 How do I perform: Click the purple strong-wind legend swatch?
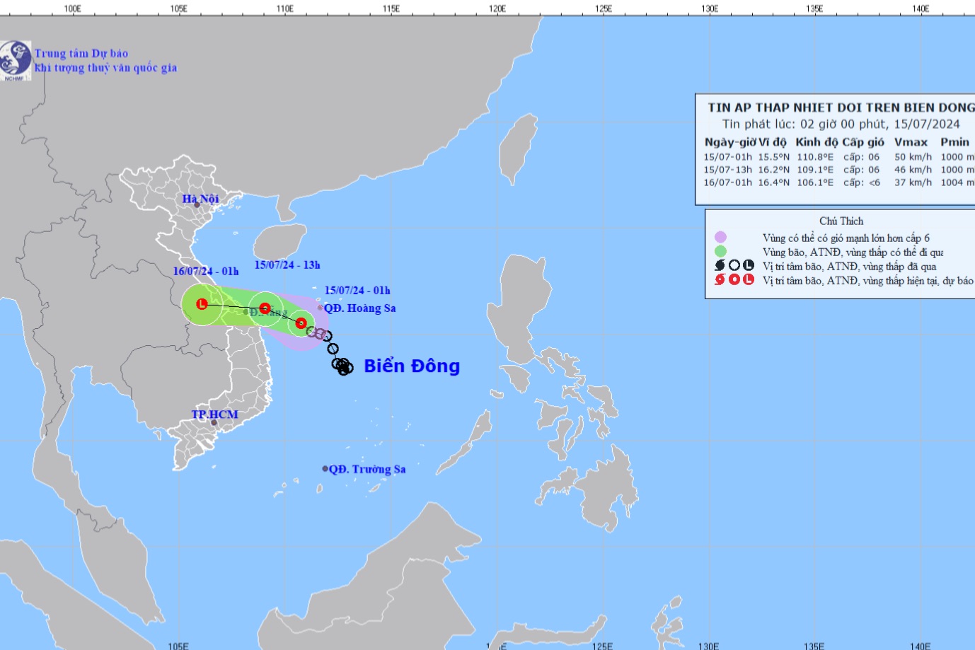pos(720,238)
